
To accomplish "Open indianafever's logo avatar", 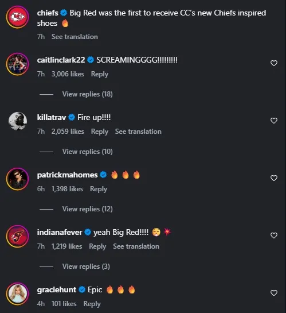I will pos(18,237).
